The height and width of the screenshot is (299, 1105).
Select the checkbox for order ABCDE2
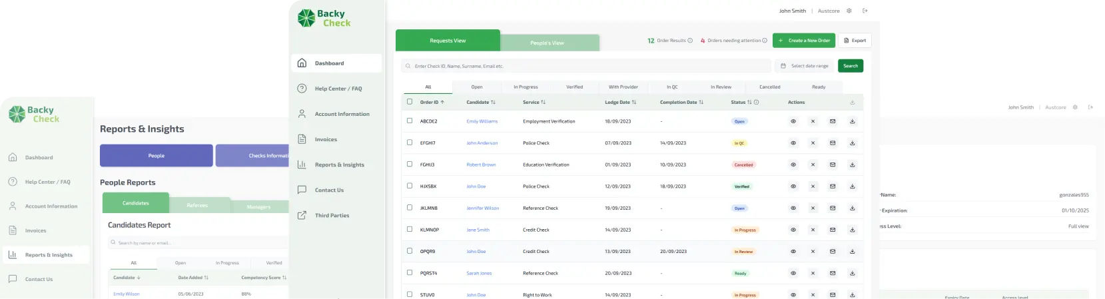(x=410, y=121)
